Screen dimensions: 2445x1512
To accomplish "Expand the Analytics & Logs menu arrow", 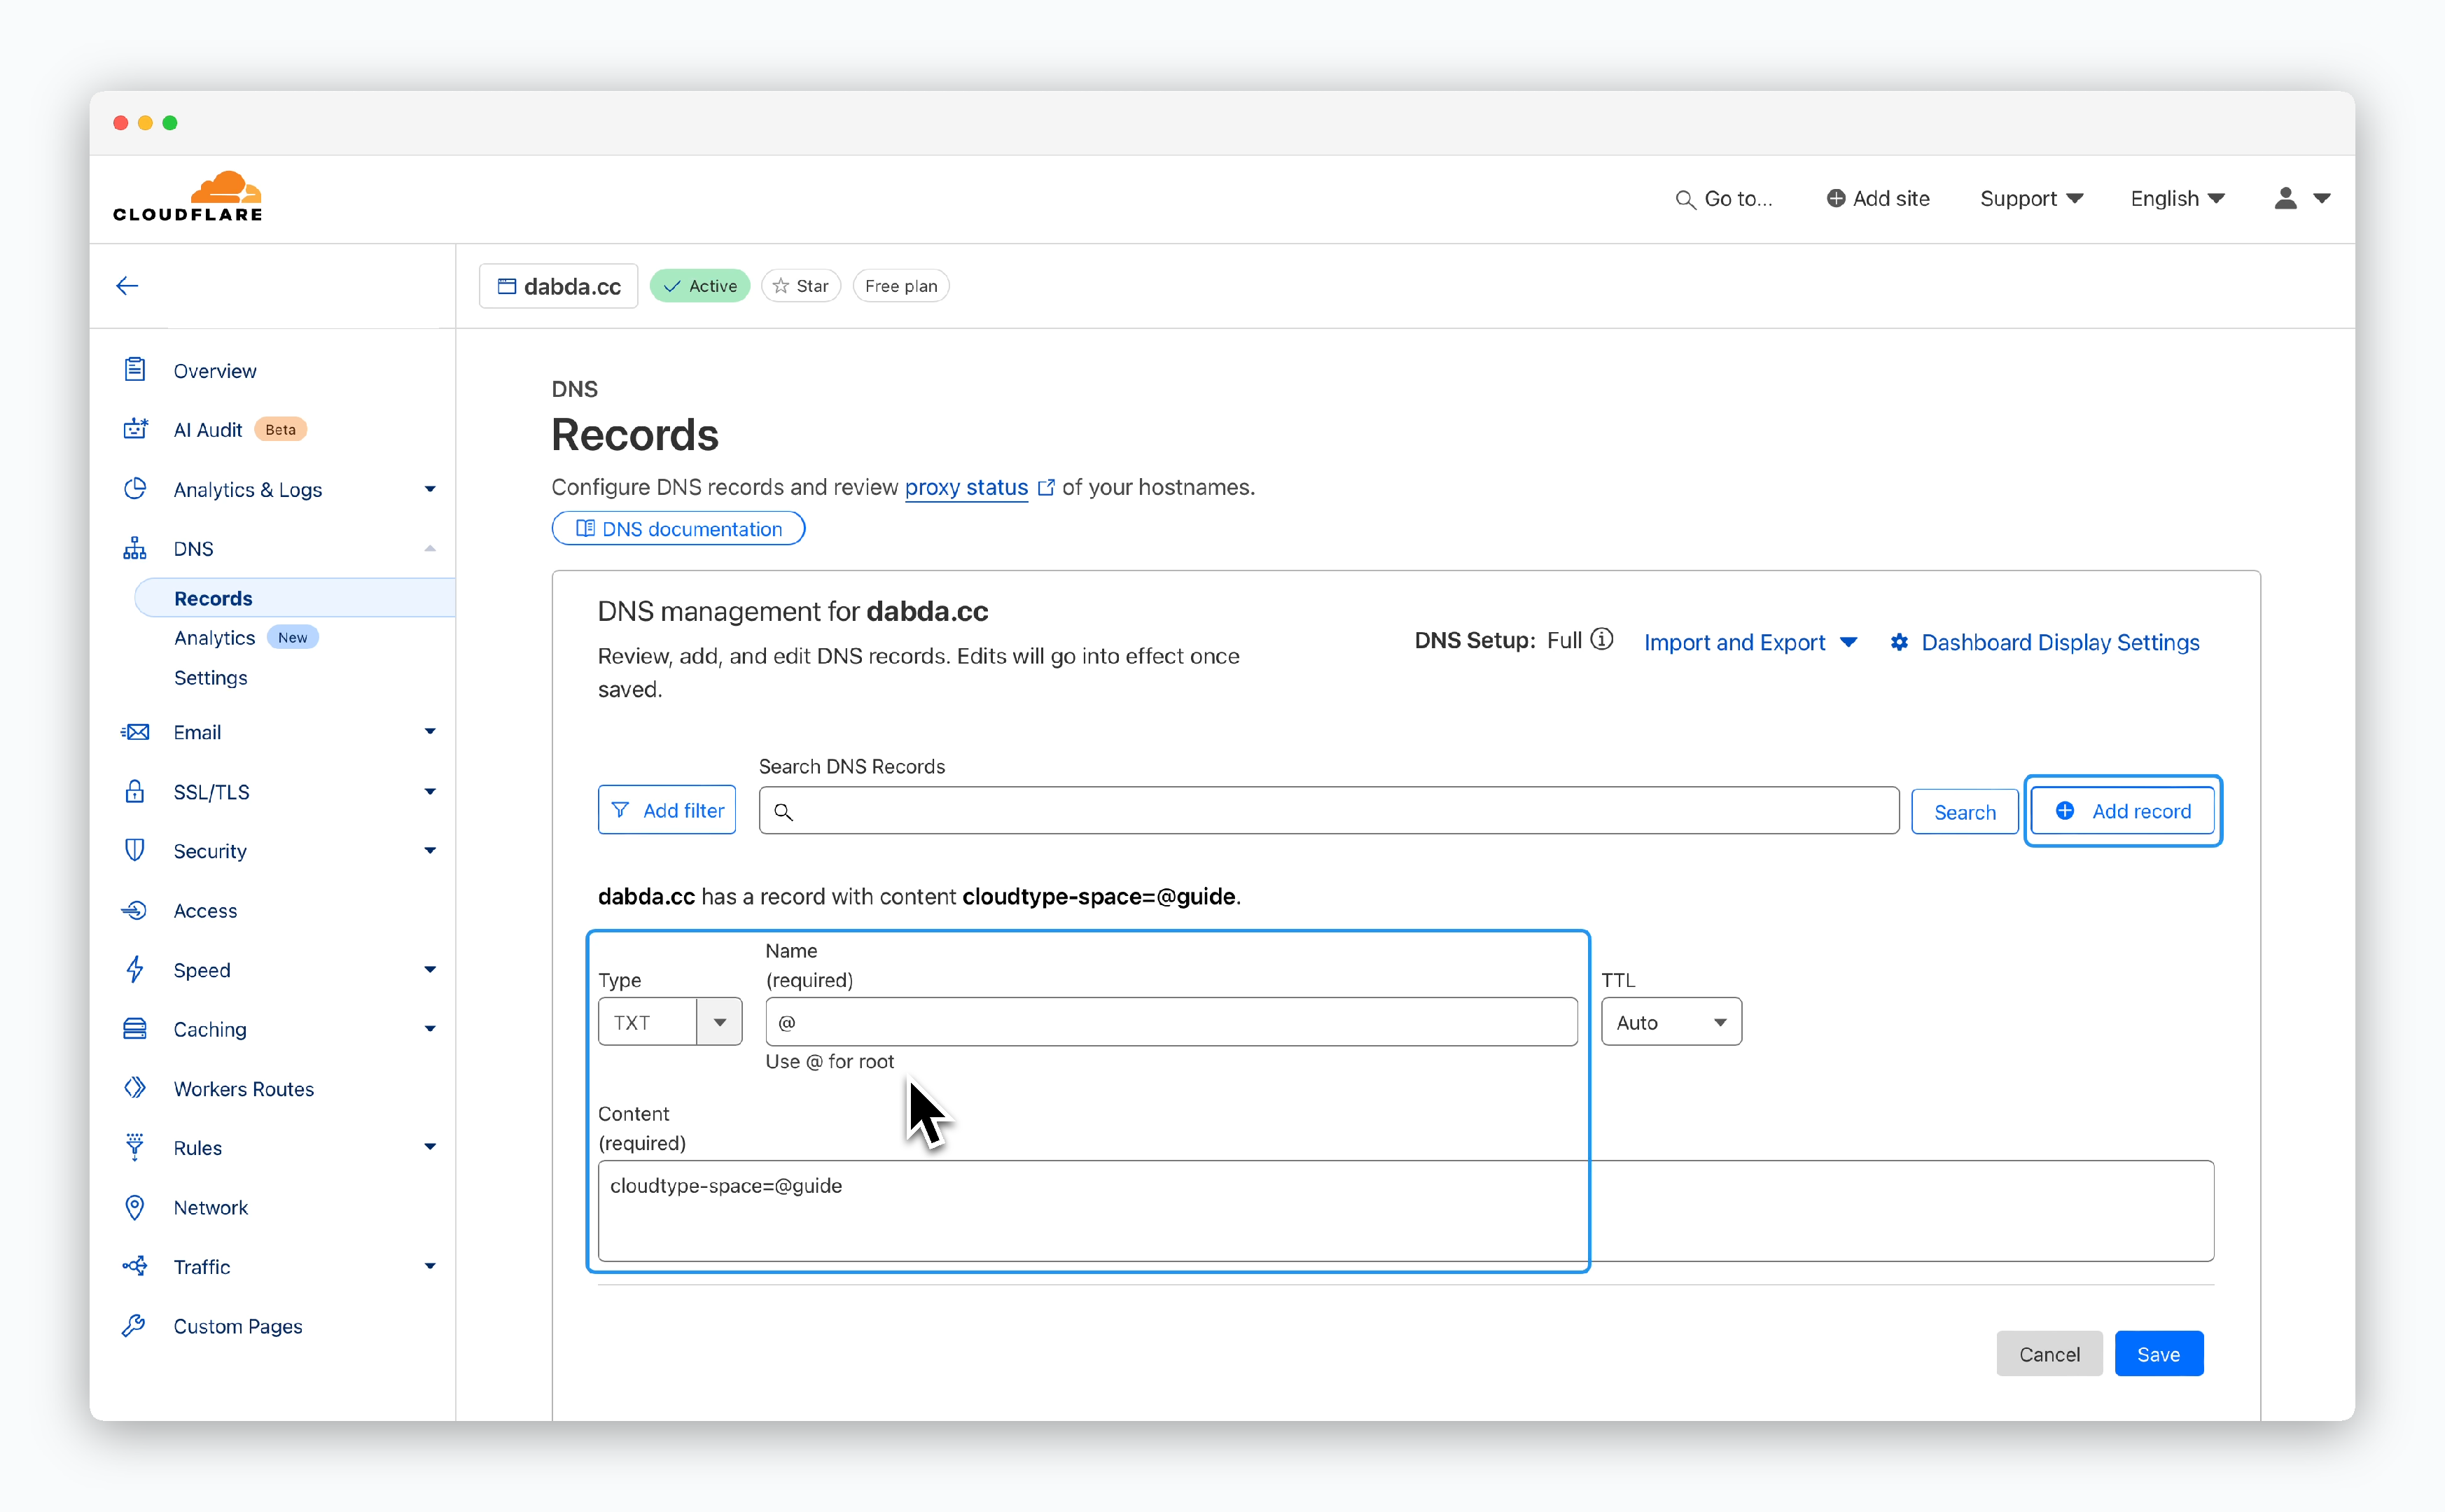I will coord(430,489).
